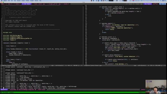Viewport: 167px width, 94px height.
Task: Click the Spotlight search icon in the menu bar
Action: (x=161, y=1)
